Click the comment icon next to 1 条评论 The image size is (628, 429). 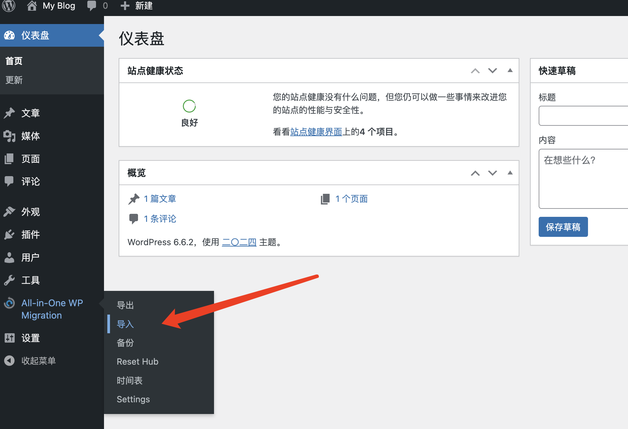(134, 219)
